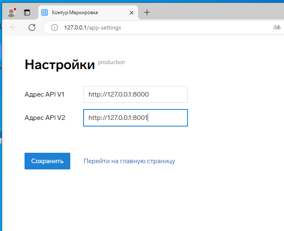
Task: Click the production environment label
Action: [111, 62]
